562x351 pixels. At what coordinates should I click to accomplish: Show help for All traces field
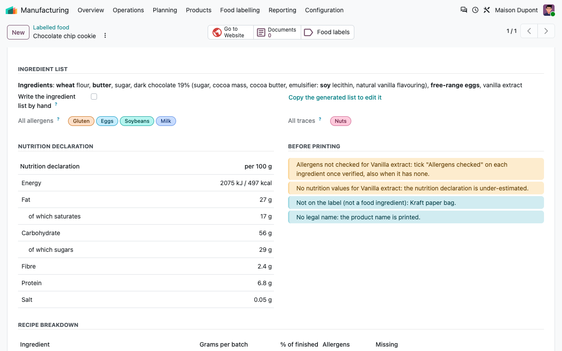point(320,119)
